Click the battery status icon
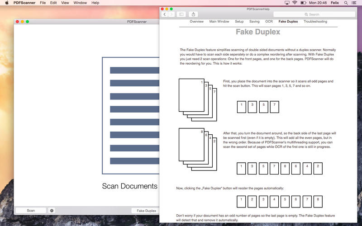This screenshot has width=362, height=226. (304, 3)
